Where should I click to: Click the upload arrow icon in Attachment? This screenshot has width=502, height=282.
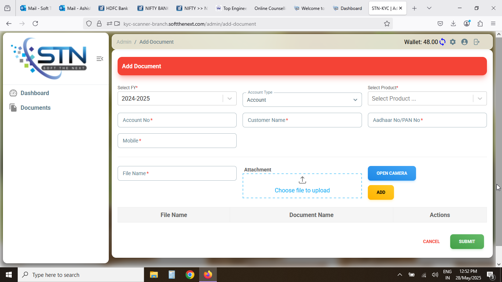tap(302, 180)
